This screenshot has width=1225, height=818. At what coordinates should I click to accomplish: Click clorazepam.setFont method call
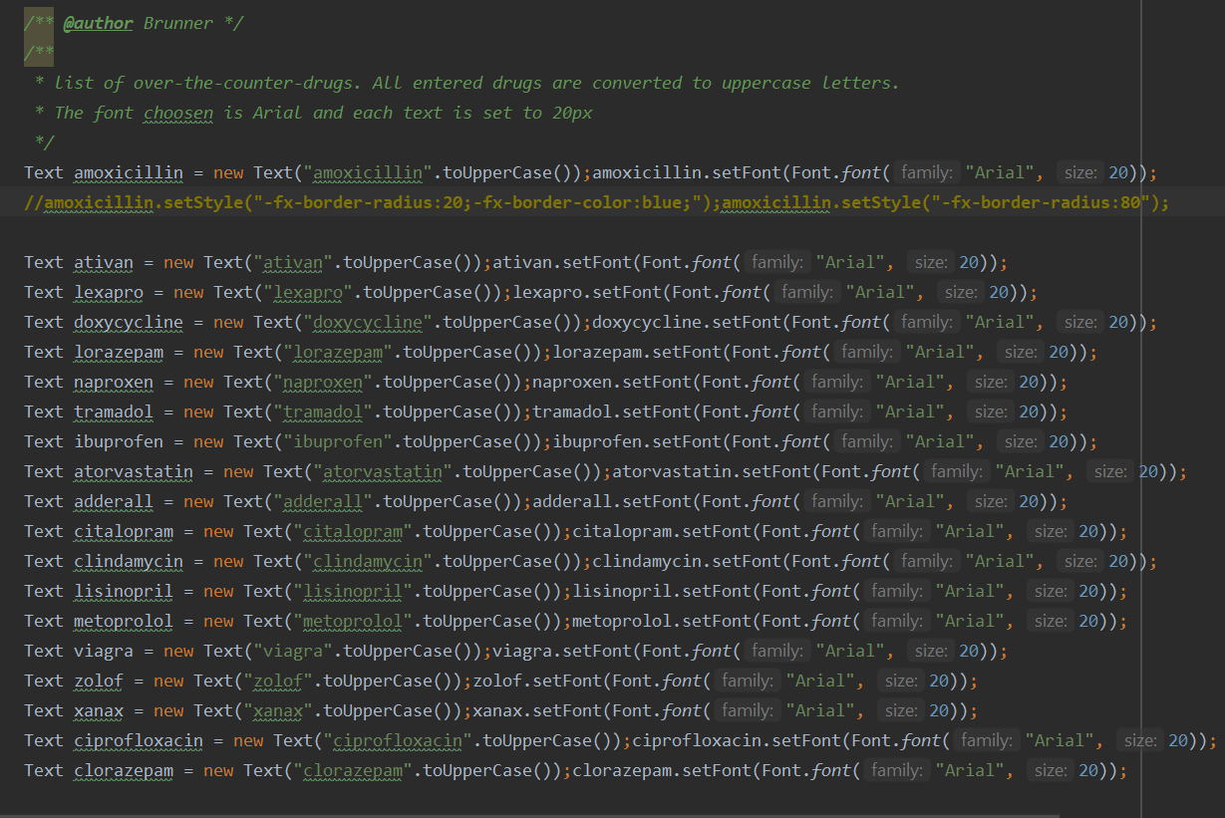(662, 770)
